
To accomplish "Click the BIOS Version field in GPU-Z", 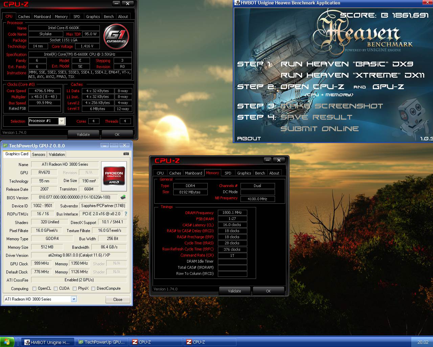I will pos(75,197).
